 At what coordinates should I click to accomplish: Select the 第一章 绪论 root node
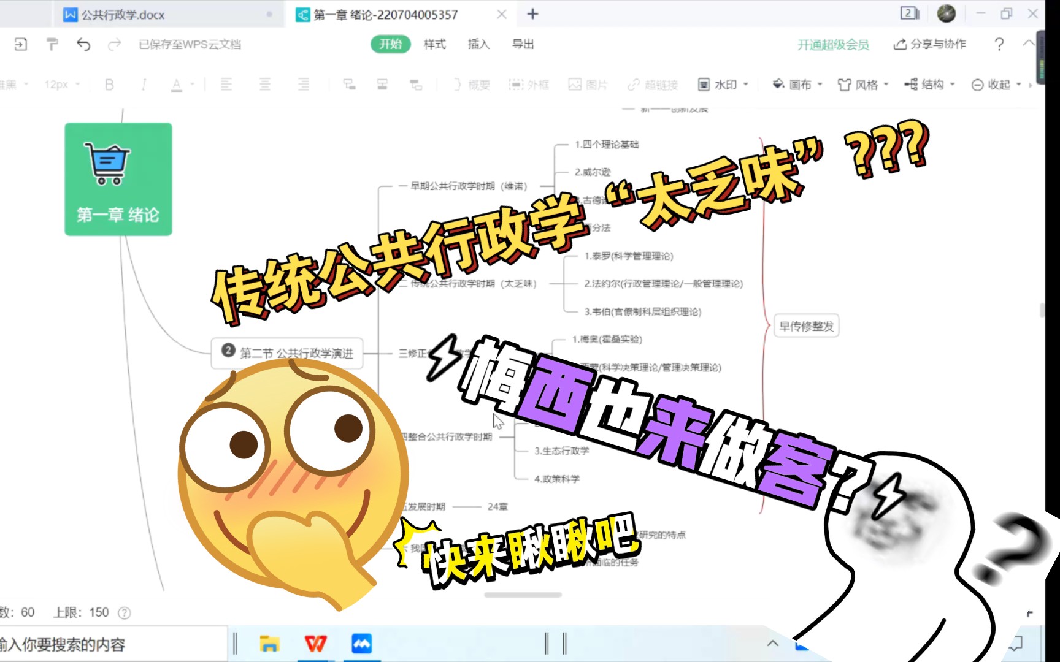click(x=118, y=179)
